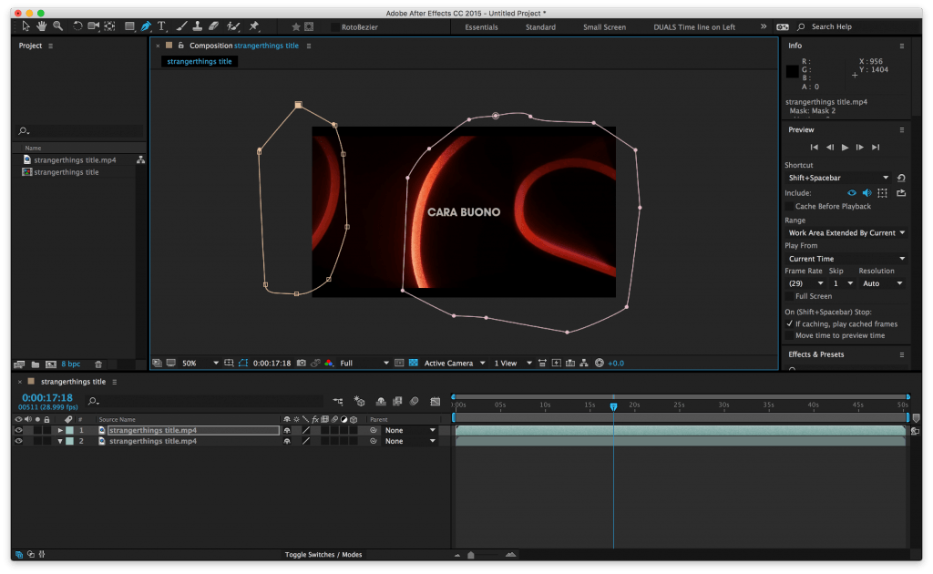The height and width of the screenshot is (574, 933).
Task: Hide layer 1 using its eye icon
Action: [18, 430]
